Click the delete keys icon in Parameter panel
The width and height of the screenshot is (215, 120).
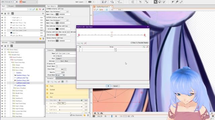[59, 82]
